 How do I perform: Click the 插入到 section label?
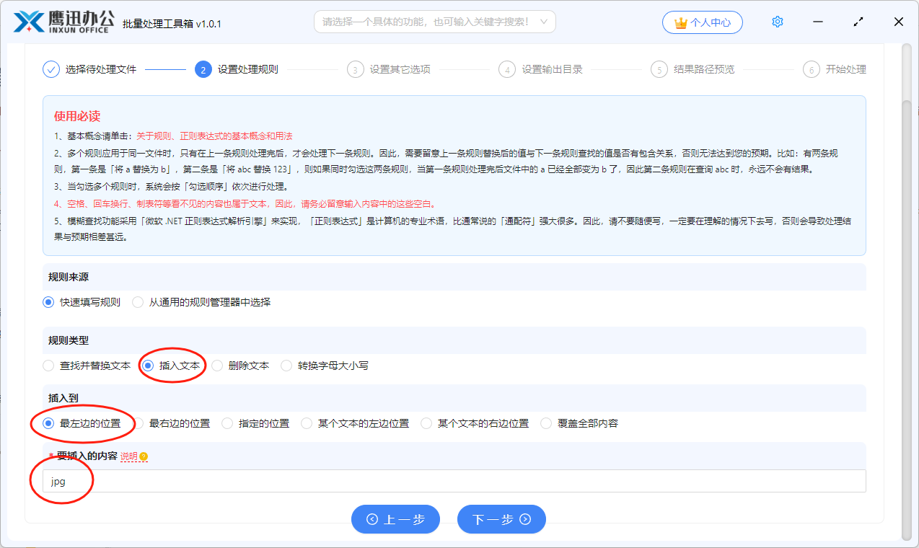[x=63, y=398]
